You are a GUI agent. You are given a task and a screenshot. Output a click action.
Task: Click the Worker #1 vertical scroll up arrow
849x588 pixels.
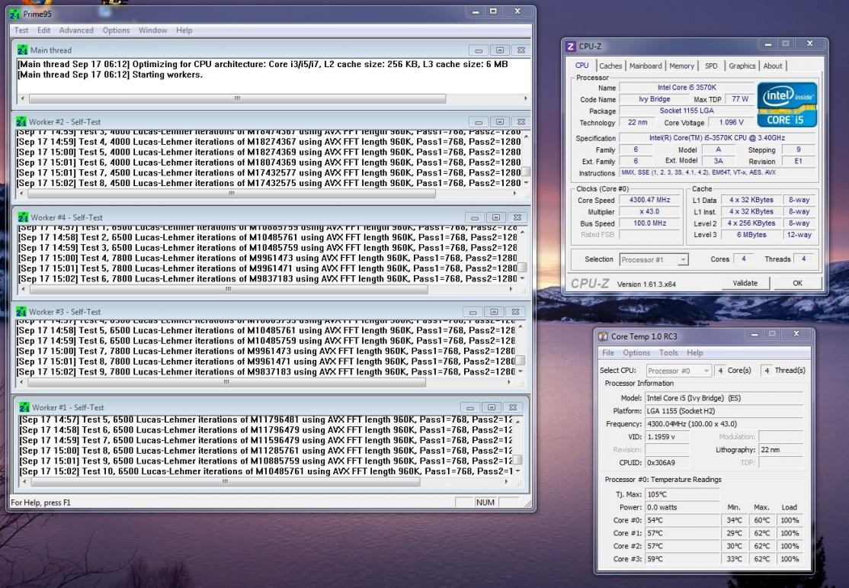518,420
